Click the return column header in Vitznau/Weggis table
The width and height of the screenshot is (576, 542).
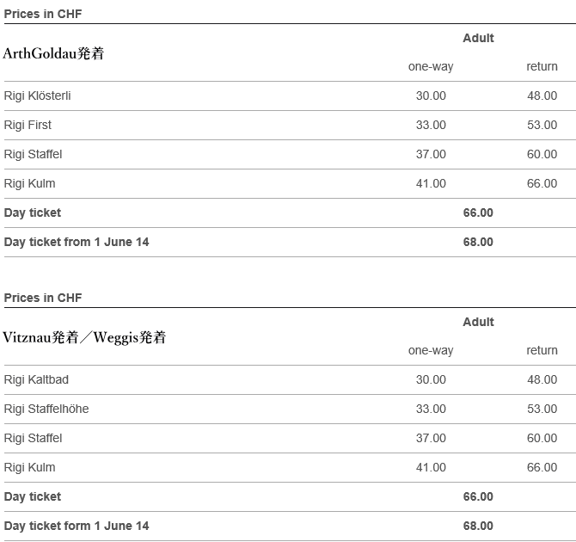pyautogui.click(x=542, y=350)
